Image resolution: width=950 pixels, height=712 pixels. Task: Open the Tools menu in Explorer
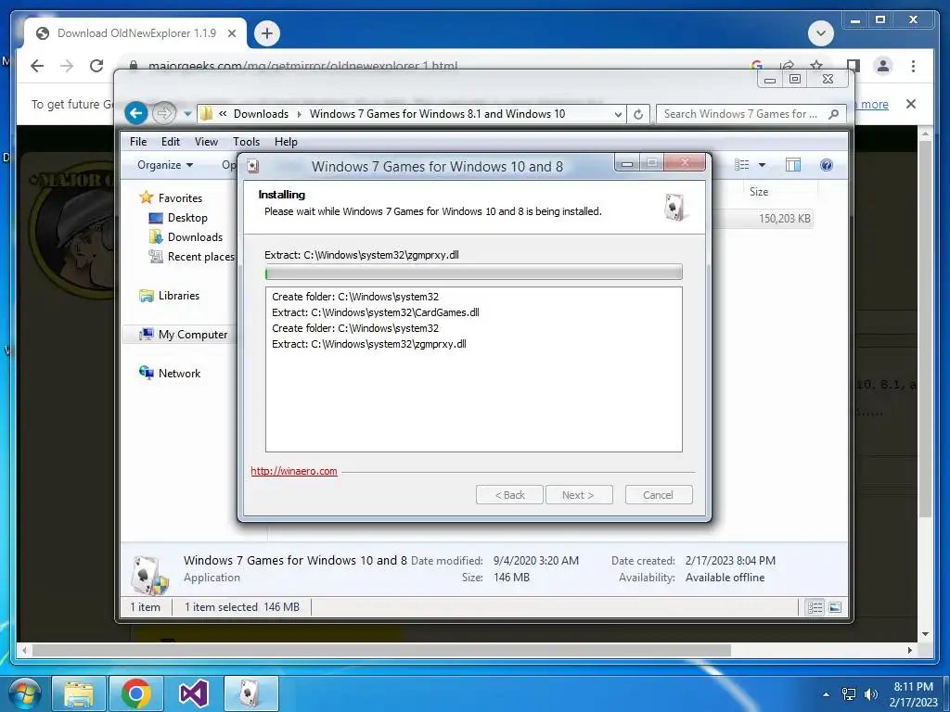coord(246,142)
